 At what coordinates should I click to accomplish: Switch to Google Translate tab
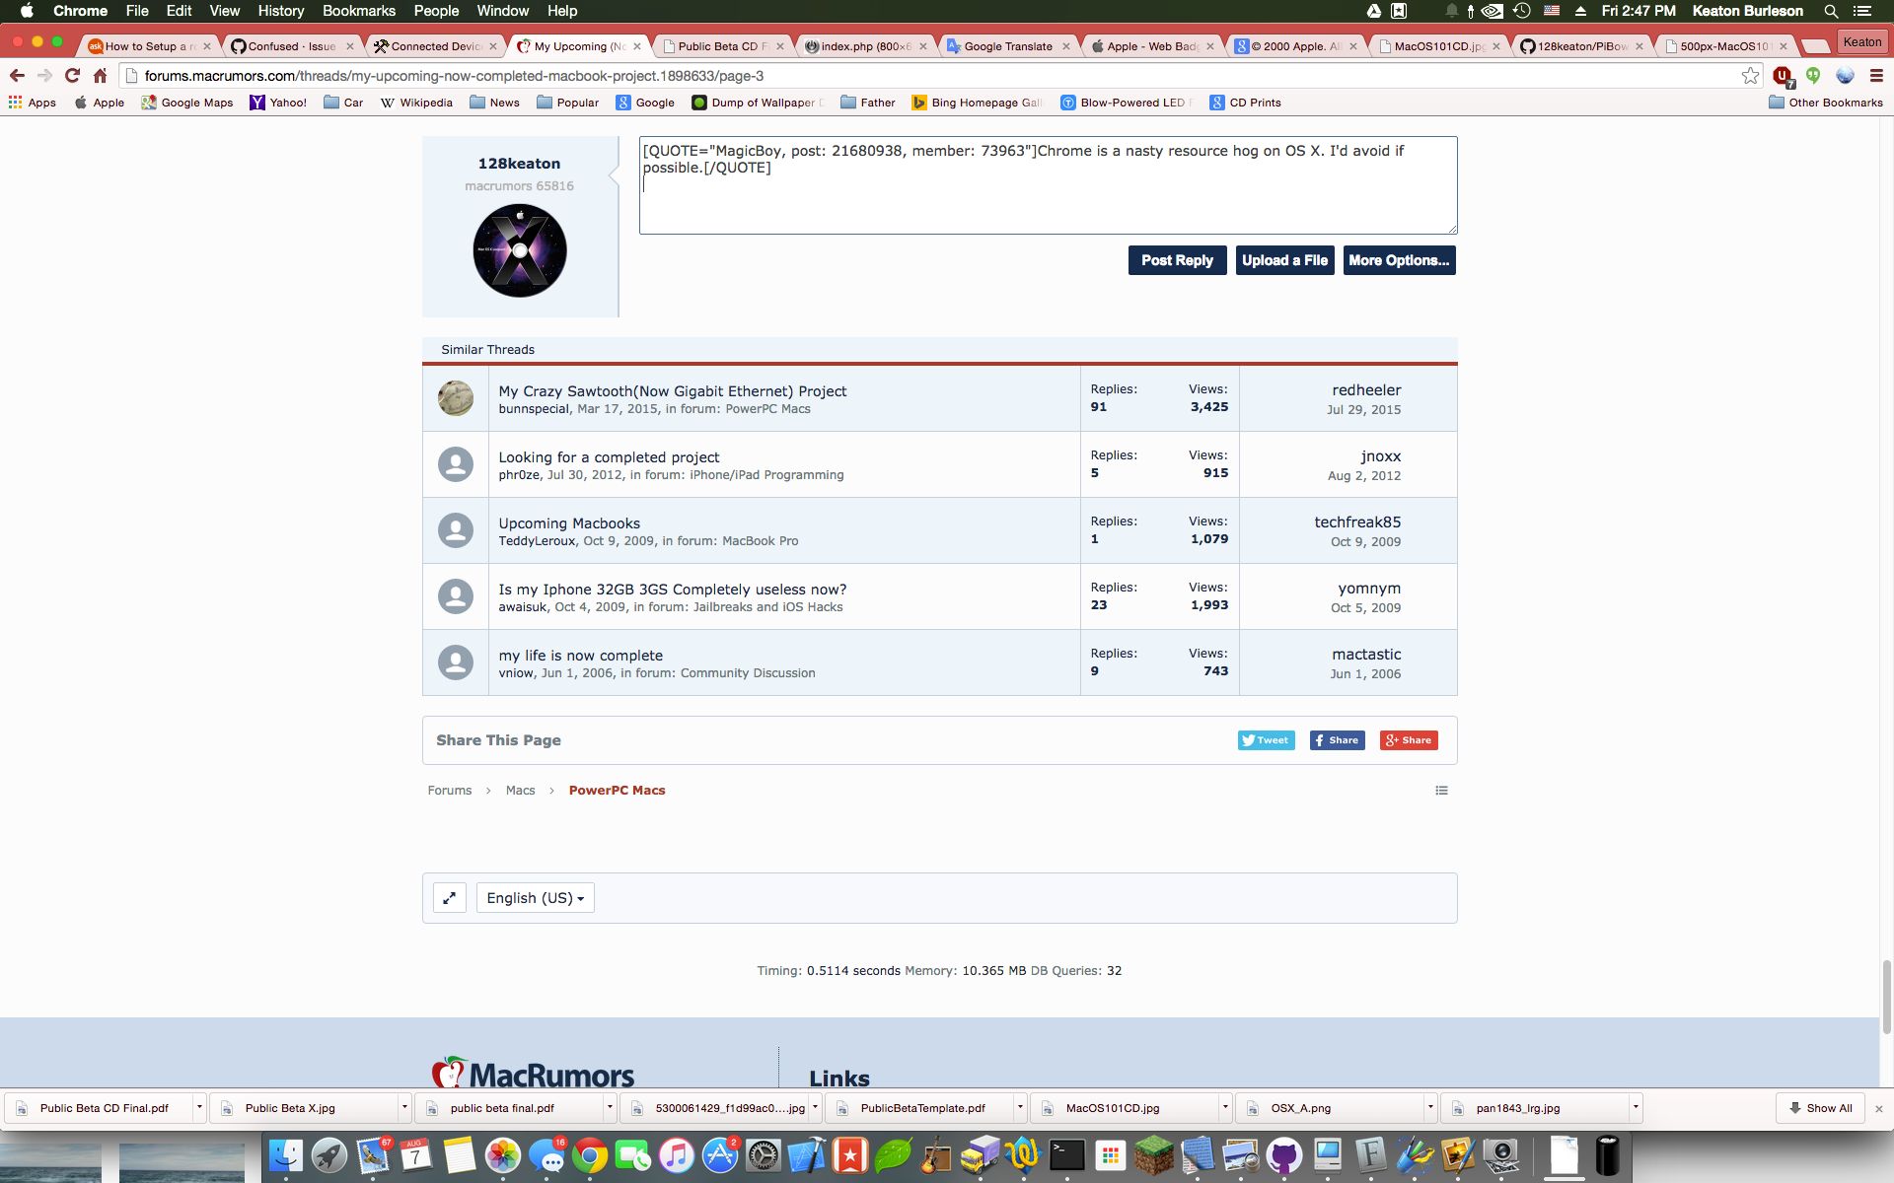click(x=1006, y=46)
